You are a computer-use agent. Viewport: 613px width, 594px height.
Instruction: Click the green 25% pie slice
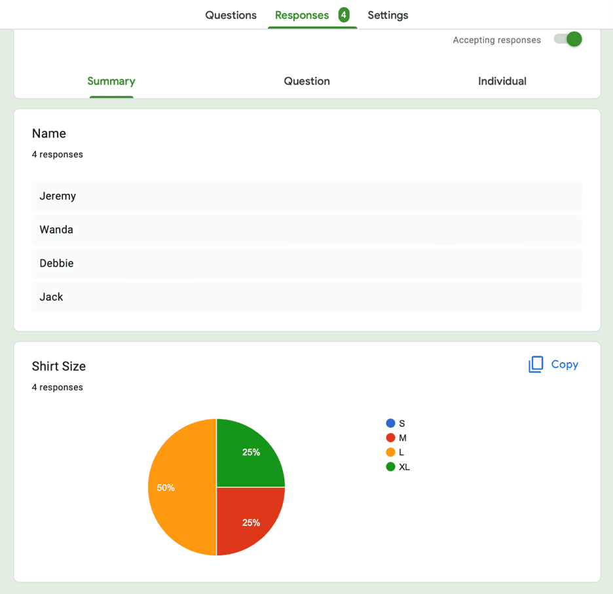click(x=251, y=452)
